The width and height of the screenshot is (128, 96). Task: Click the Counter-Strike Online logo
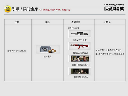(114, 7)
